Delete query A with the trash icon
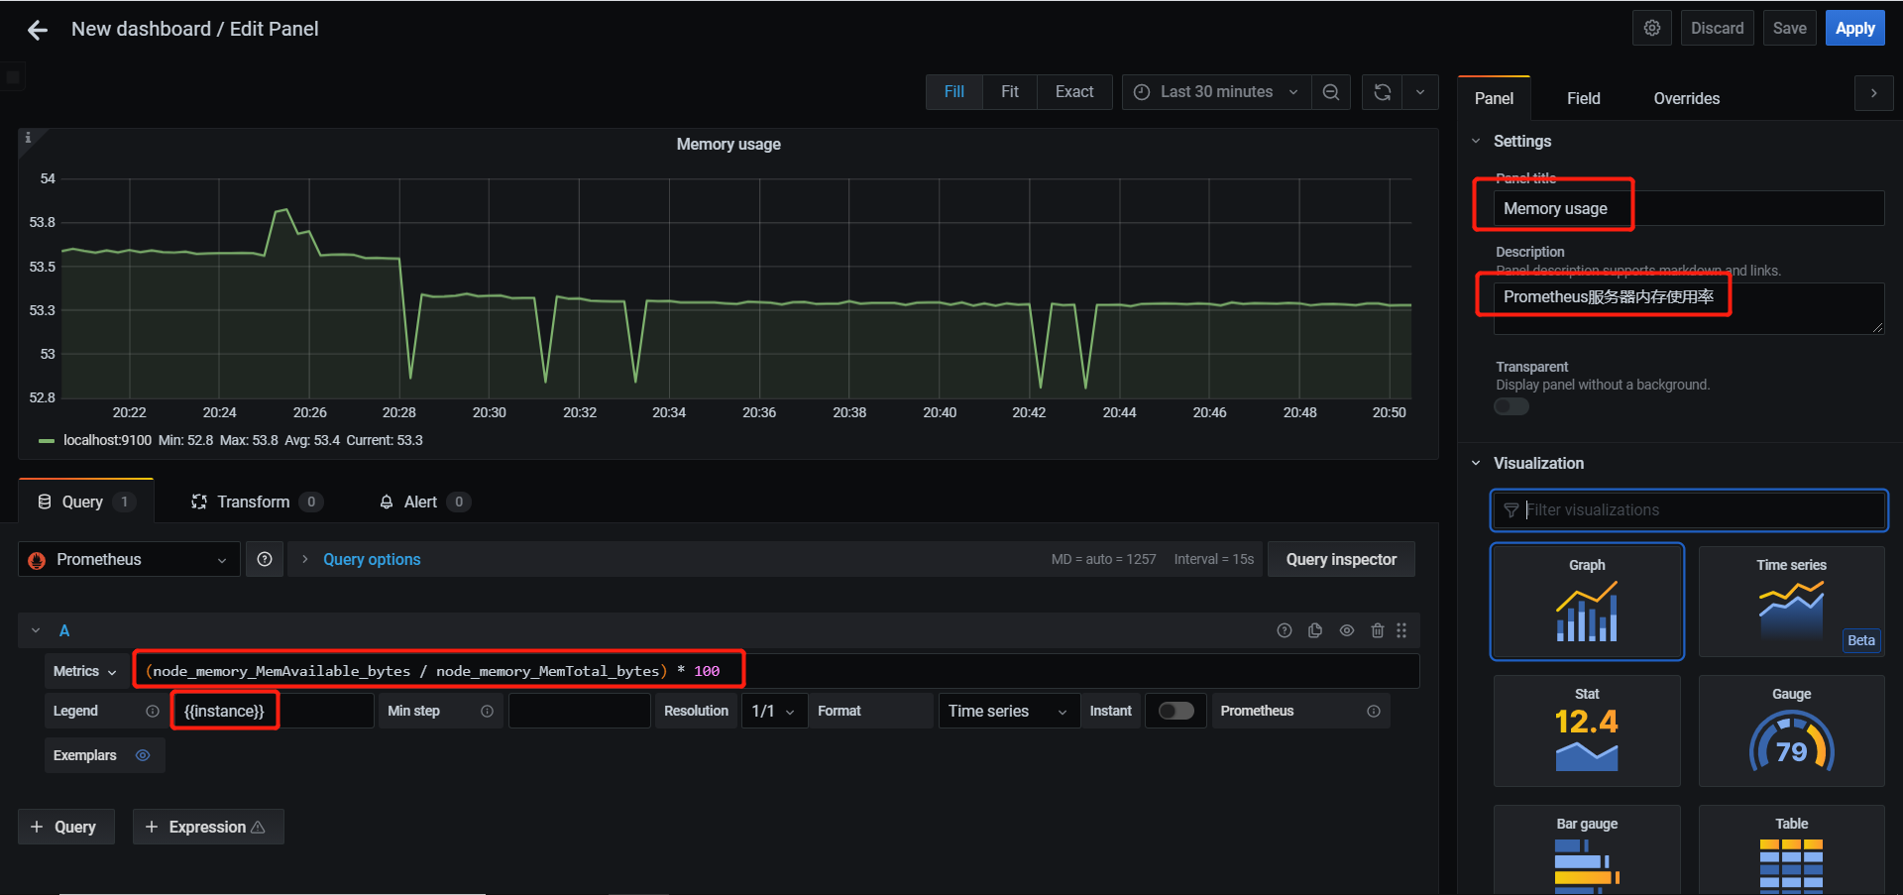1903x895 pixels. pos(1378,630)
